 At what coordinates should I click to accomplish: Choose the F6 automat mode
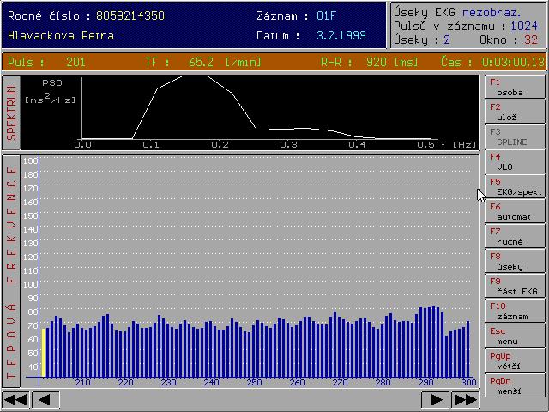515,211
